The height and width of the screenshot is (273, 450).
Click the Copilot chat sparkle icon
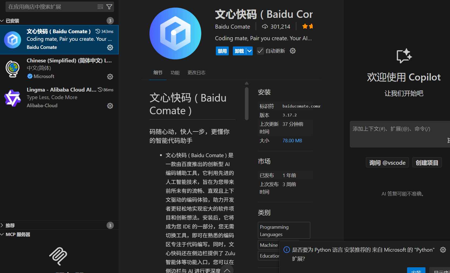coord(404,56)
